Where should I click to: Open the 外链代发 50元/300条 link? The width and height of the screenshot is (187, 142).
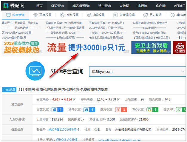coord(63,33)
